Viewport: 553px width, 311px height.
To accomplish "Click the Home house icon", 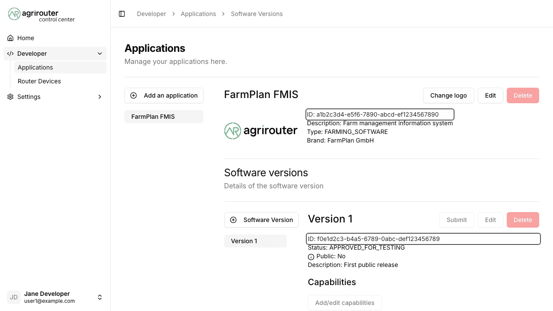I will point(10,38).
